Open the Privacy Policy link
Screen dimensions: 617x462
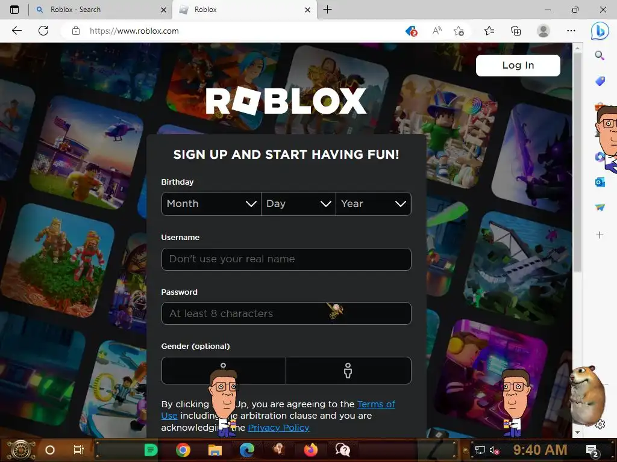(278, 428)
